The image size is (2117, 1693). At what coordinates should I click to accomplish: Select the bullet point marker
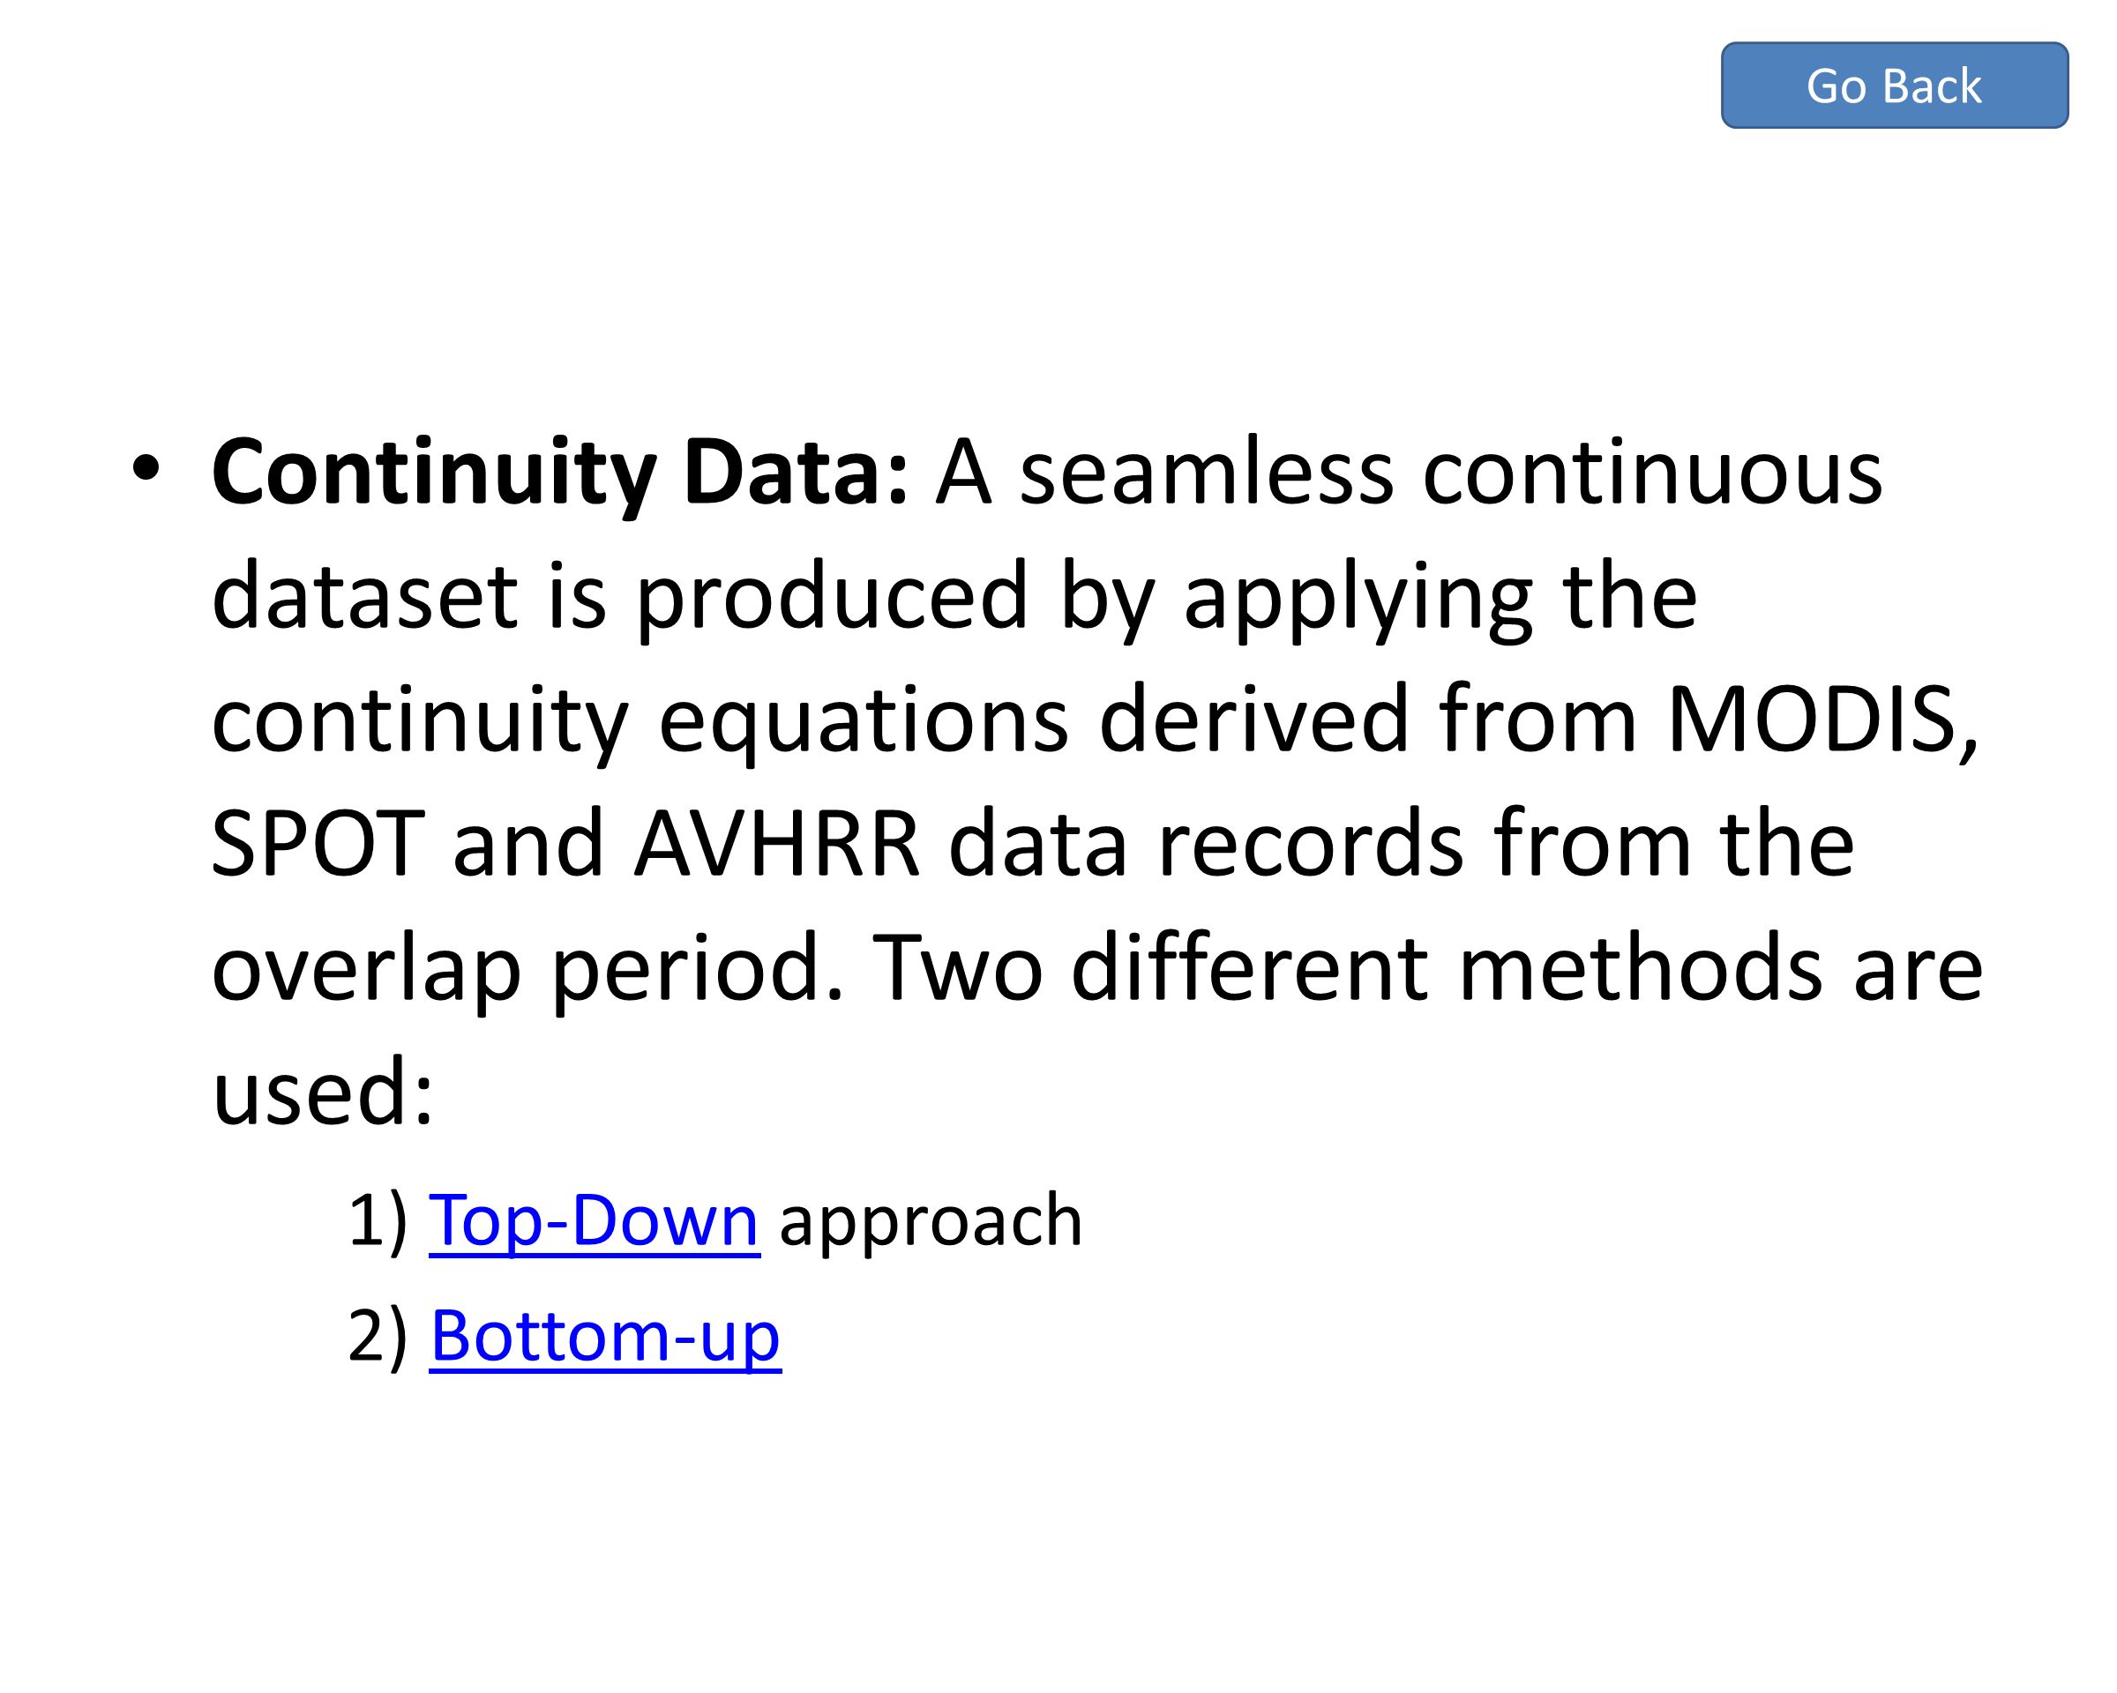[x=146, y=468]
